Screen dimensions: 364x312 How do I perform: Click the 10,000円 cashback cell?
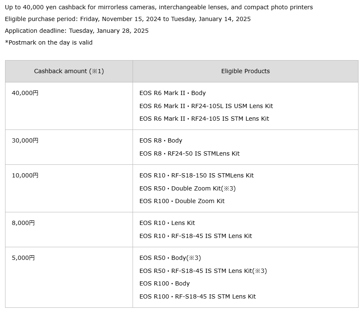click(x=25, y=175)
